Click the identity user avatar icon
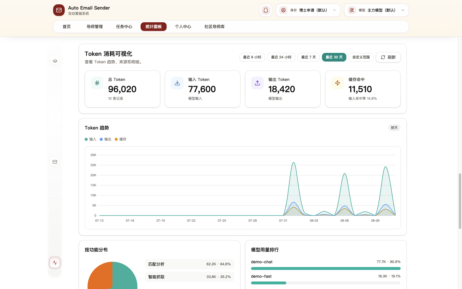This screenshot has height=289, width=462. coord(284,10)
